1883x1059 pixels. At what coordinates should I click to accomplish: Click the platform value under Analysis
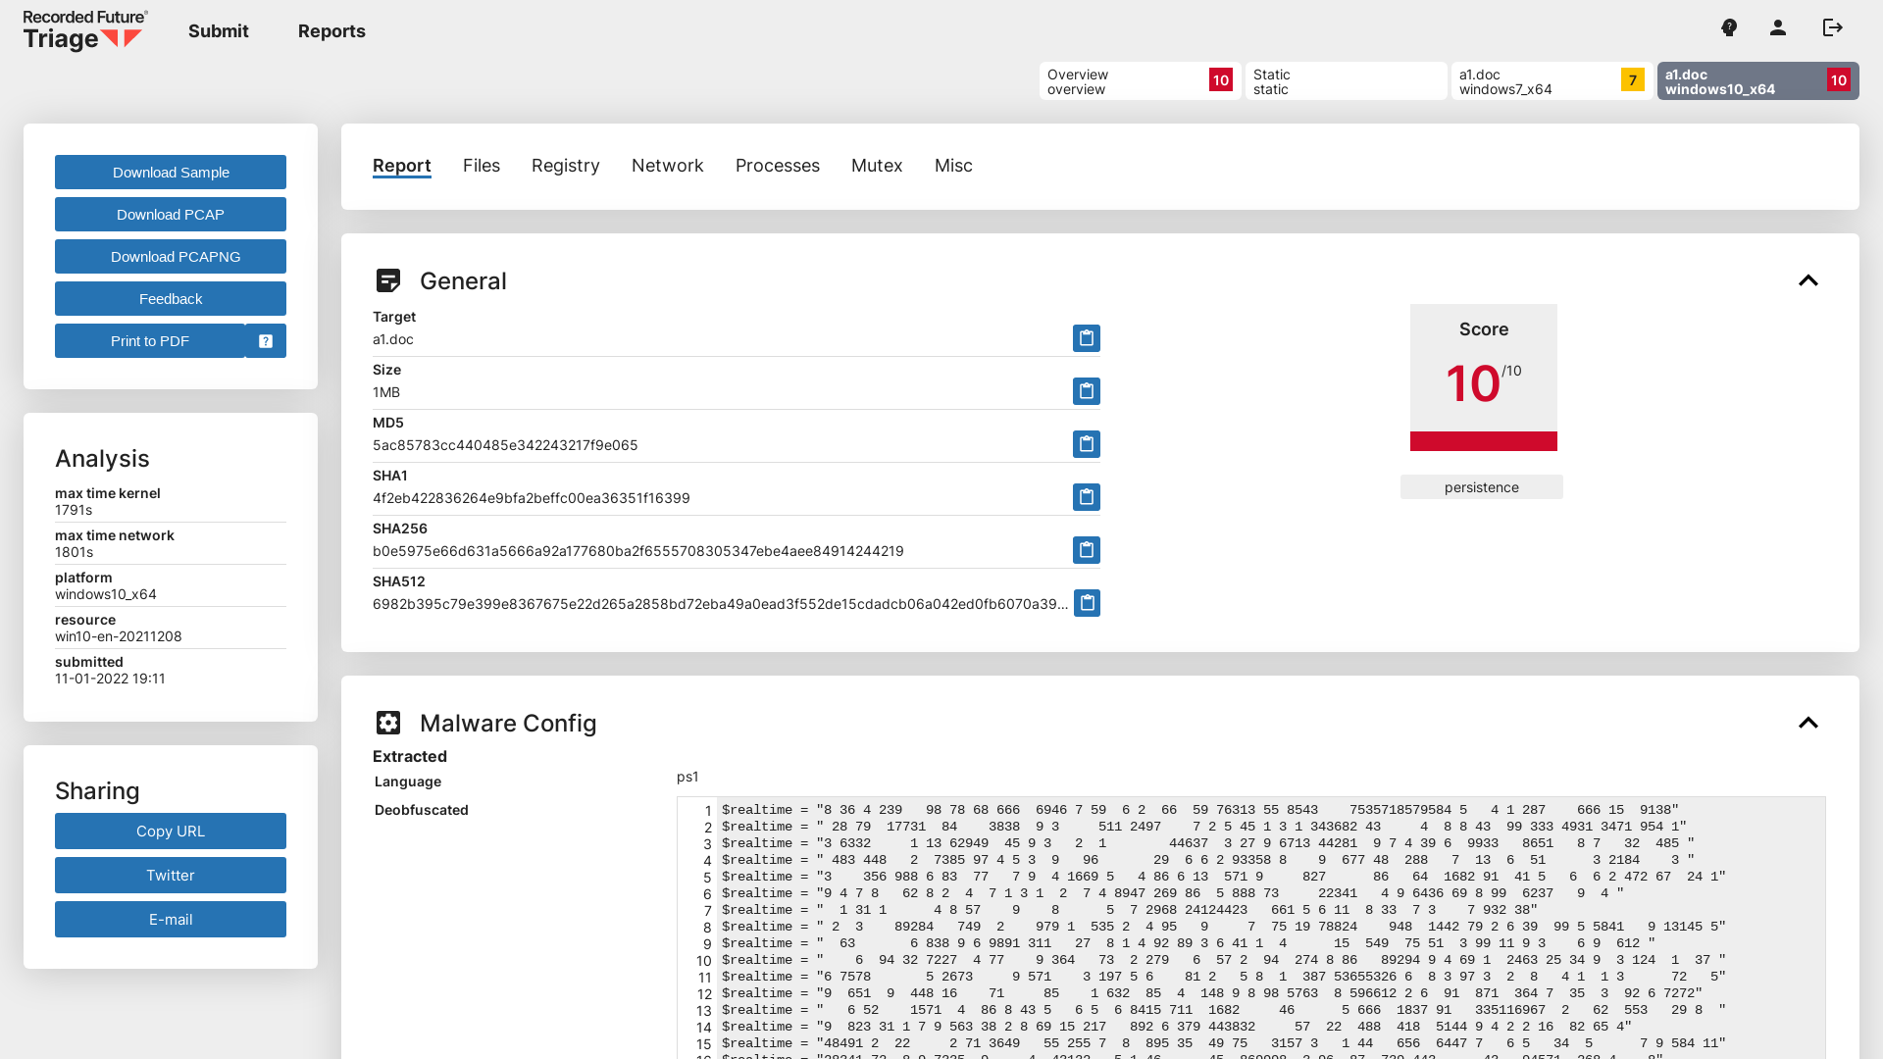[106, 594]
